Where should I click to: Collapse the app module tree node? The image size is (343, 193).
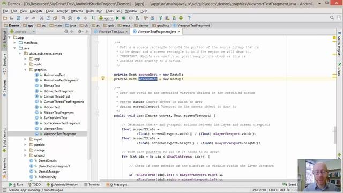pos(10,38)
